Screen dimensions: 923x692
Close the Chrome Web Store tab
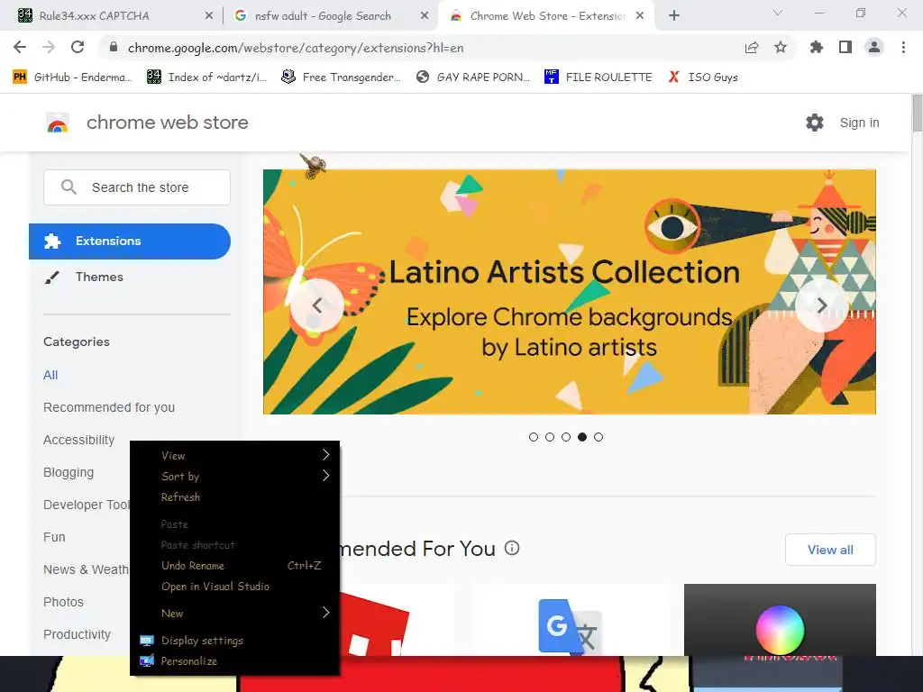640,16
